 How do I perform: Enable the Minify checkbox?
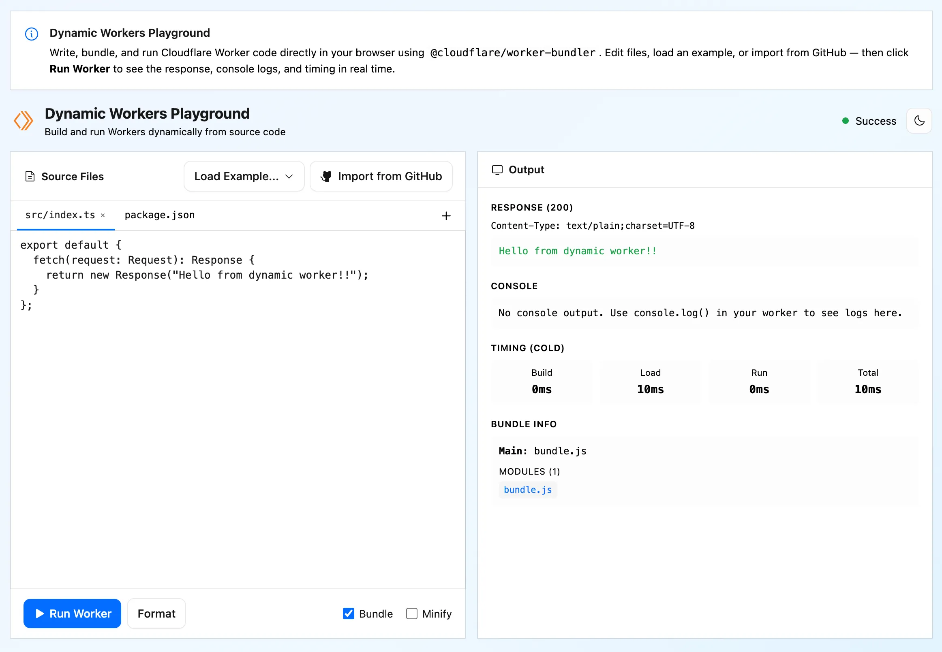[x=412, y=614]
